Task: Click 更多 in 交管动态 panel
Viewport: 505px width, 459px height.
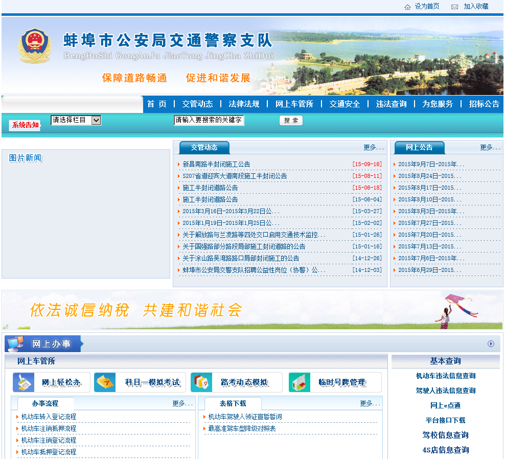Action: [374, 148]
